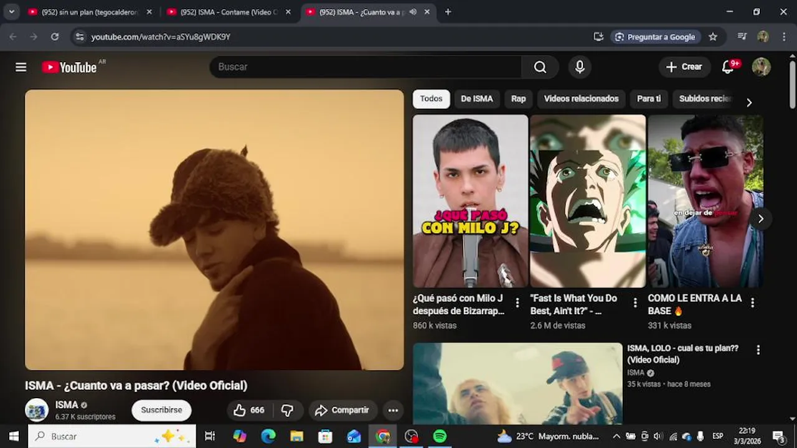Image resolution: width=797 pixels, height=448 pixels.
Task: Subscribe to ISMA with Suscribirse
Action: 161,410
